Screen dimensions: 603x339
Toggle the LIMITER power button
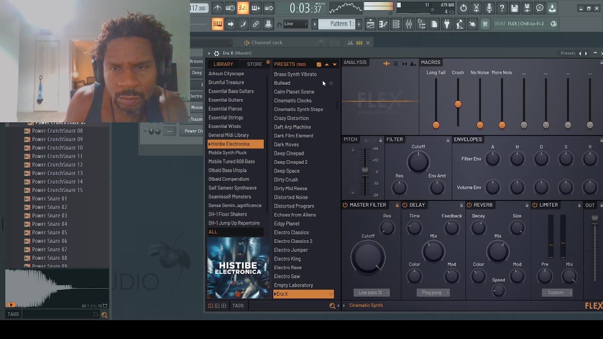tap(535, 205)
